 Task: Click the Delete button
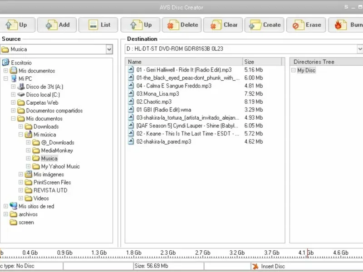pyautogui.click(x=182, y=25)
